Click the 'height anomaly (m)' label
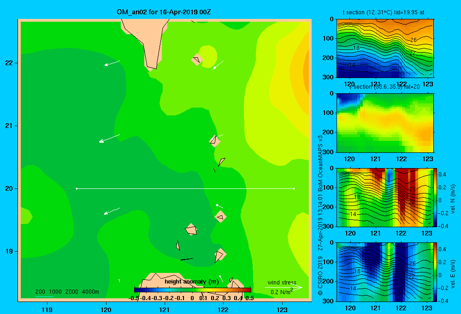The image size is (461, 314). point(192,282)
